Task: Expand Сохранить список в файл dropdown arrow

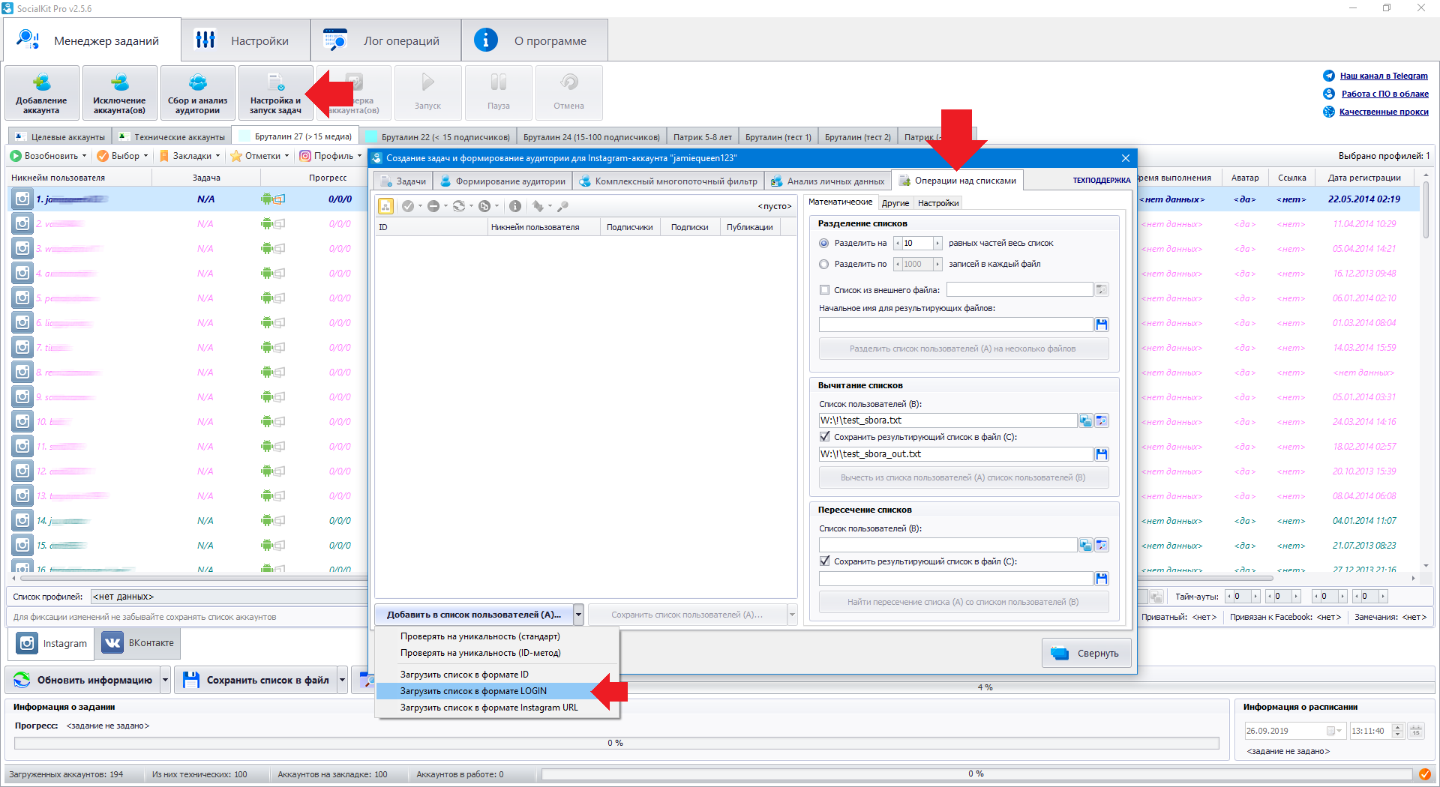Action: coord(342,681)
